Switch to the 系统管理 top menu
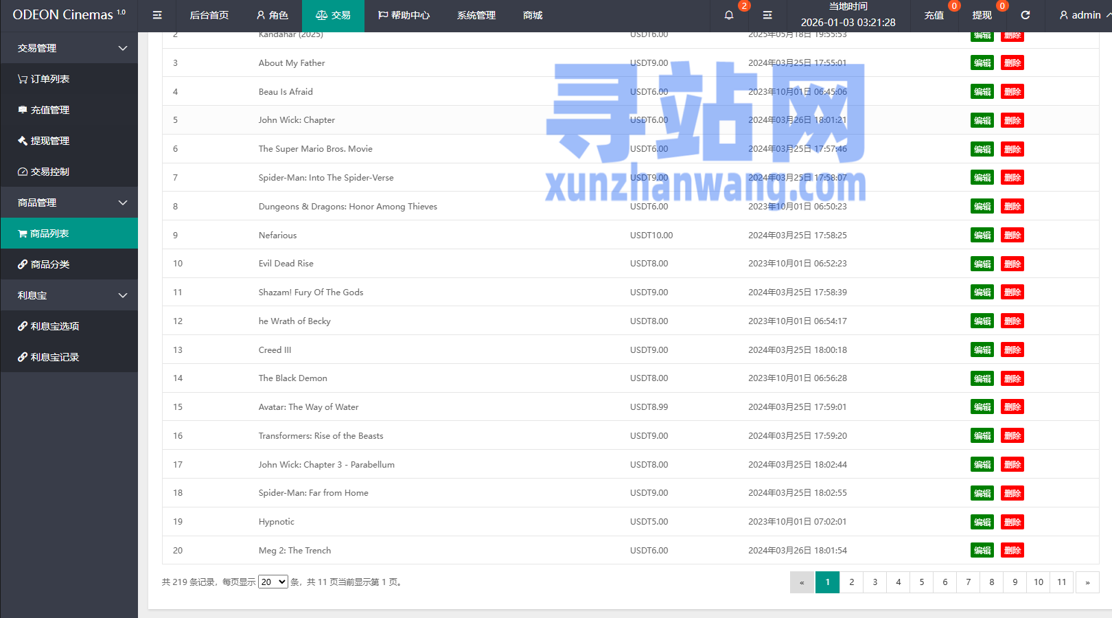This screenshot has height=618, width=1112. 476,15
